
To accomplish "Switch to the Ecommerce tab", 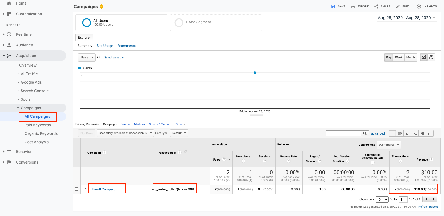I will (126, 46).
